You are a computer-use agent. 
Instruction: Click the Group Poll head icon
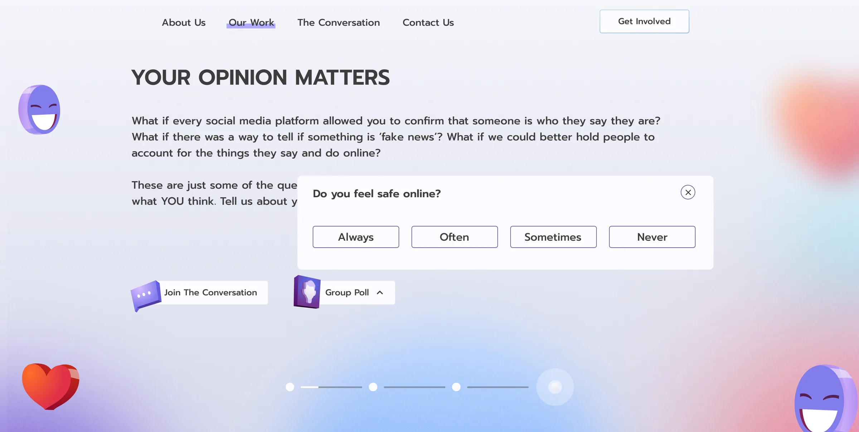coord(307,292)
